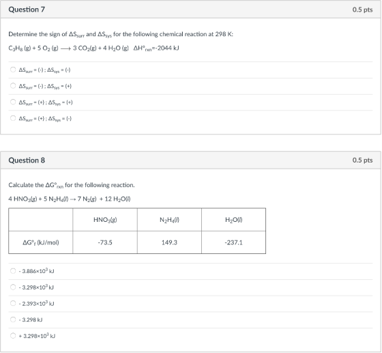Select option ΔSsurr = (-); ΔSsys = (-)
This screenshot has height=353, width=382.
(13, 70)
